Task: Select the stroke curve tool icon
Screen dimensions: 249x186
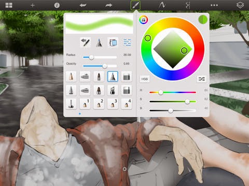Action: tap(162, 5)
